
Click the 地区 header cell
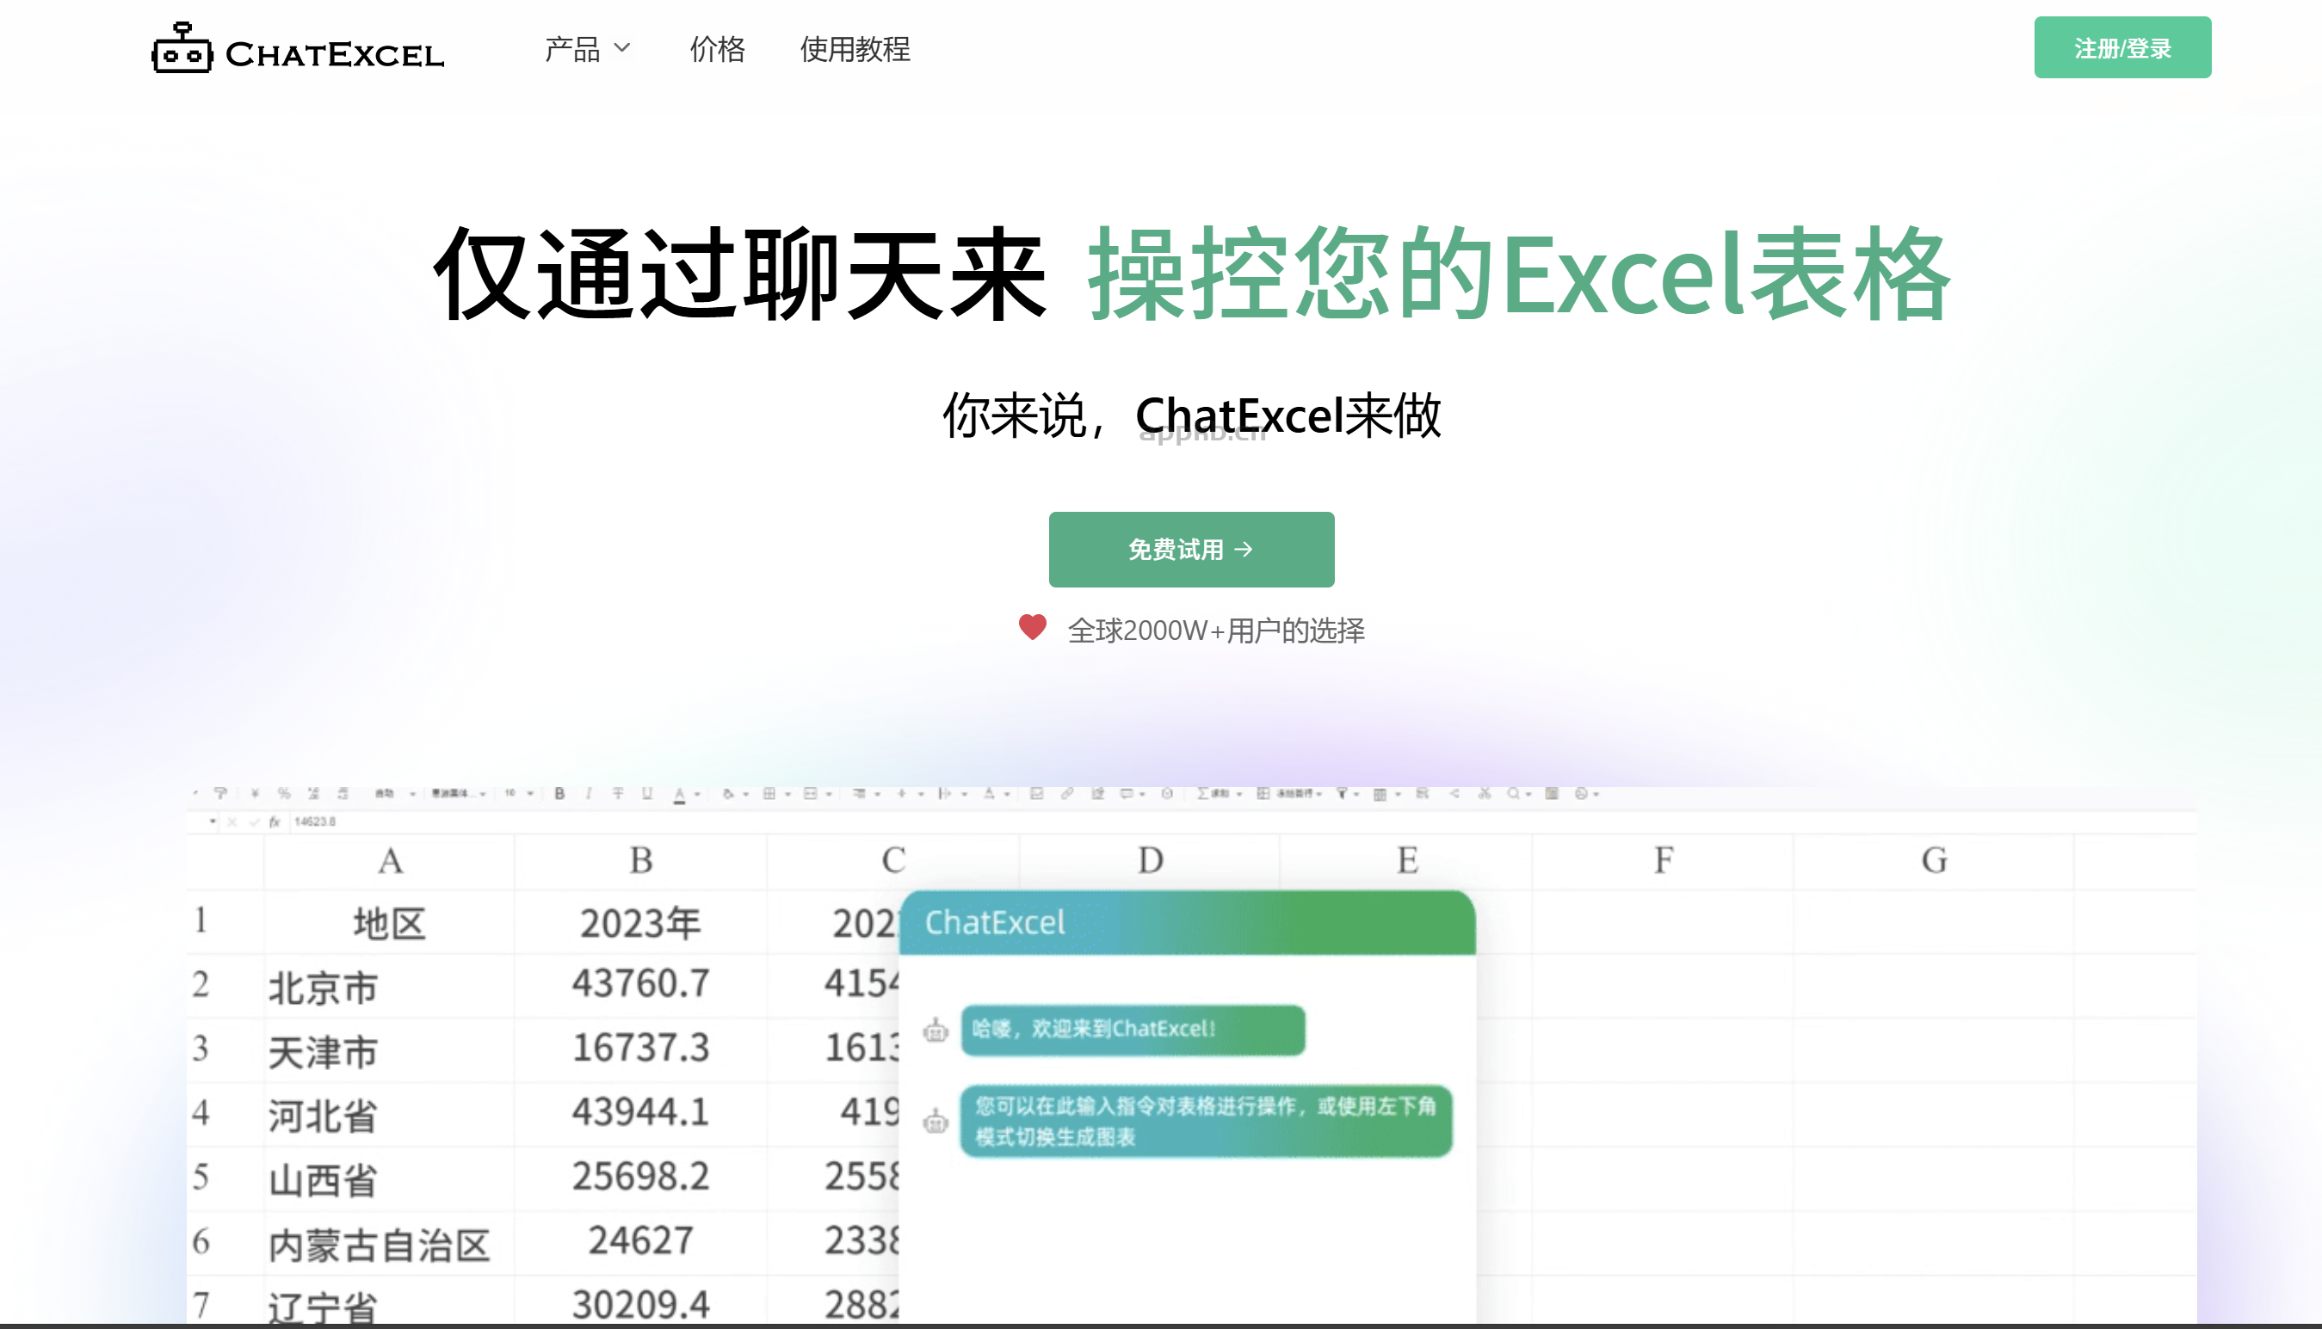pyautogui.click(x=390, y=923)
